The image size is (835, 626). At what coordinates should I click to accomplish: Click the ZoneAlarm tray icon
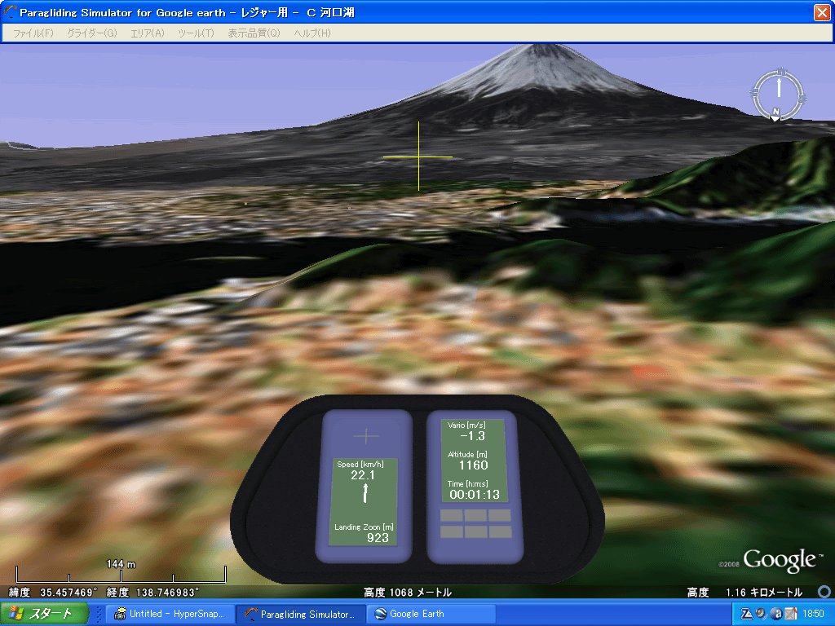point(747,614)
